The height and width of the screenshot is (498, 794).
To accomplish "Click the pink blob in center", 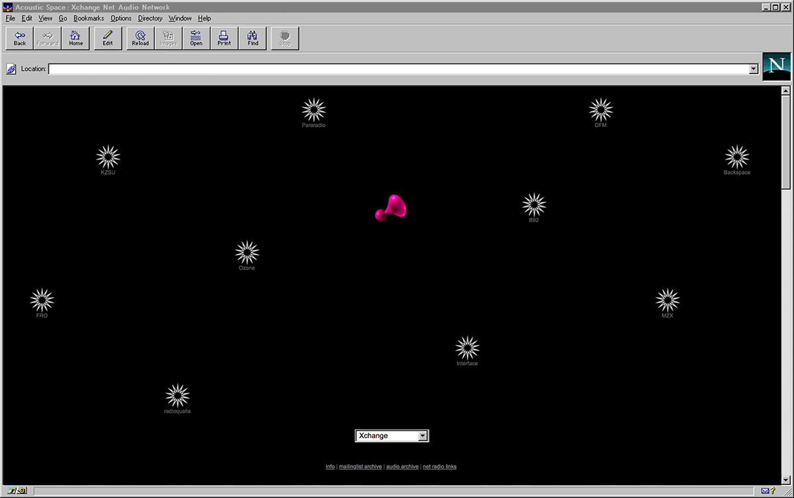I will (x=390, y=208).
